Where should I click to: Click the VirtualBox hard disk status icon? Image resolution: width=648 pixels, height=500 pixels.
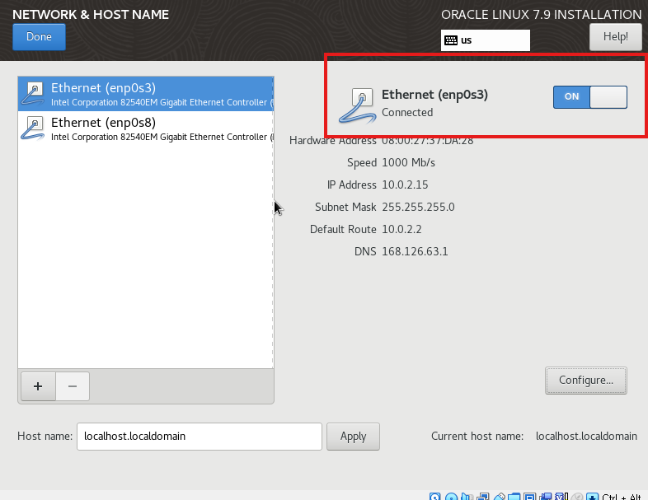[x=434, y=497]
